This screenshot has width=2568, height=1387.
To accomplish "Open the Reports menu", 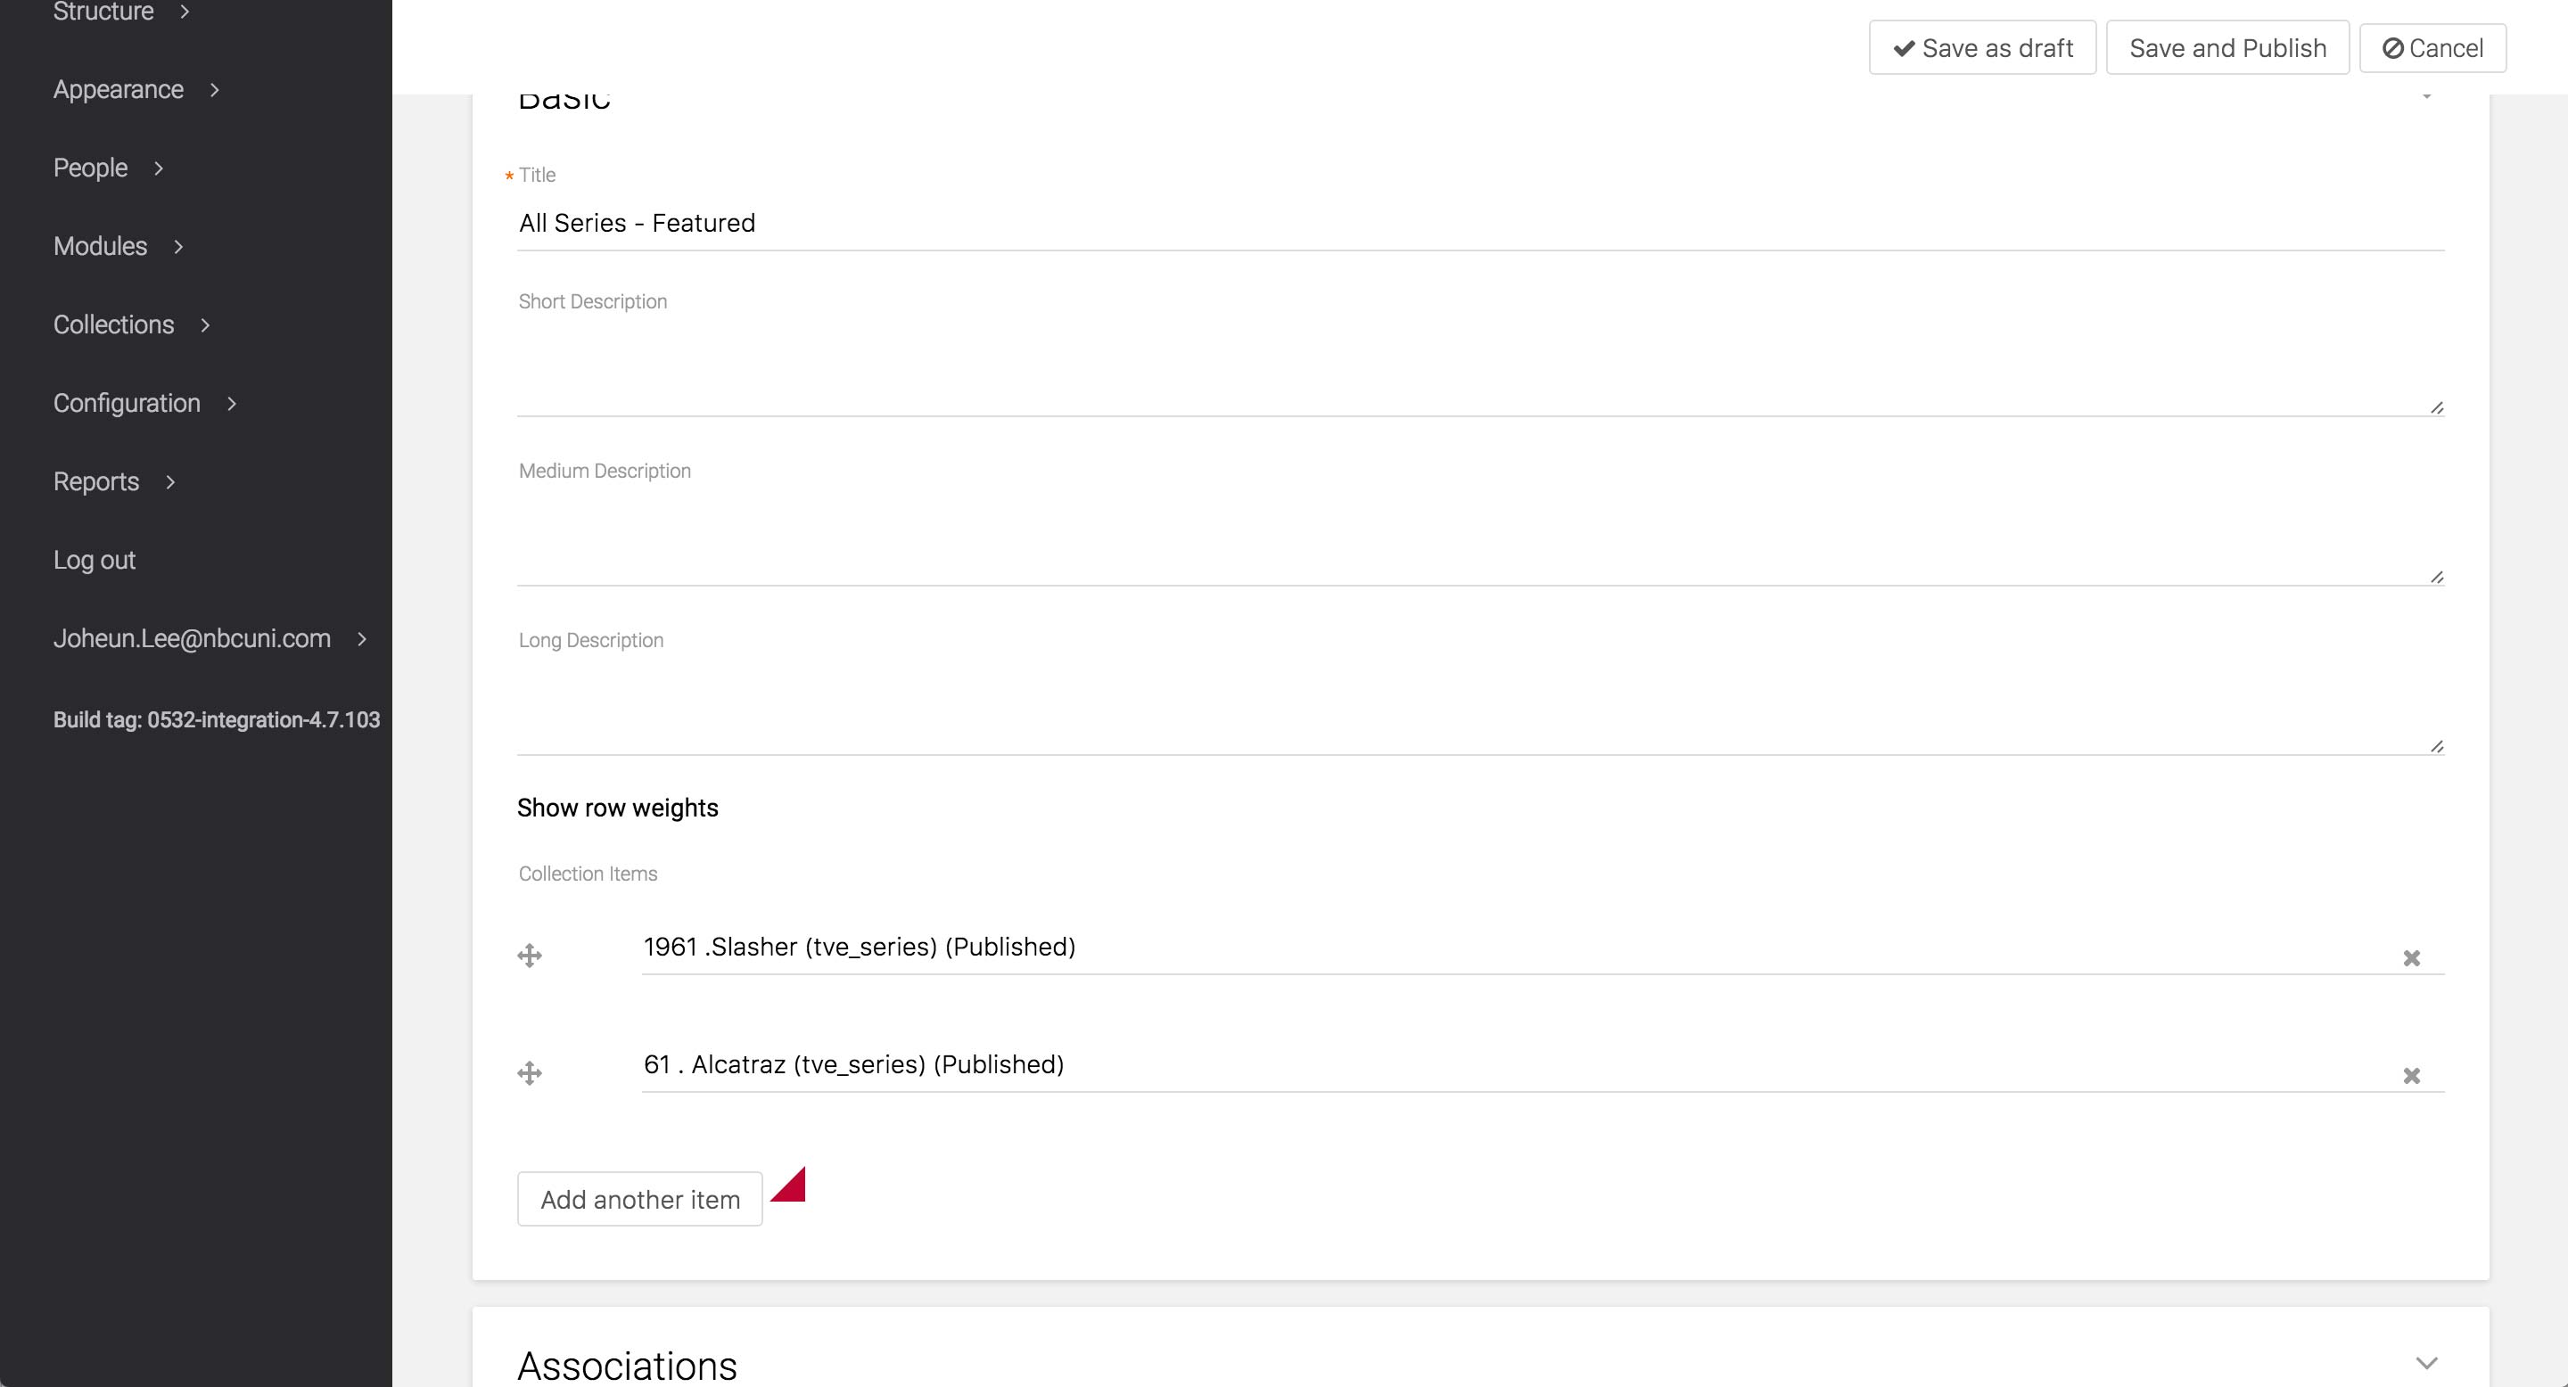I will (96, 482).
